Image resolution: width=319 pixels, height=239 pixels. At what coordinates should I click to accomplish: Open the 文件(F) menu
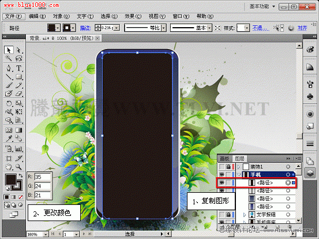(x=13, y=17)
